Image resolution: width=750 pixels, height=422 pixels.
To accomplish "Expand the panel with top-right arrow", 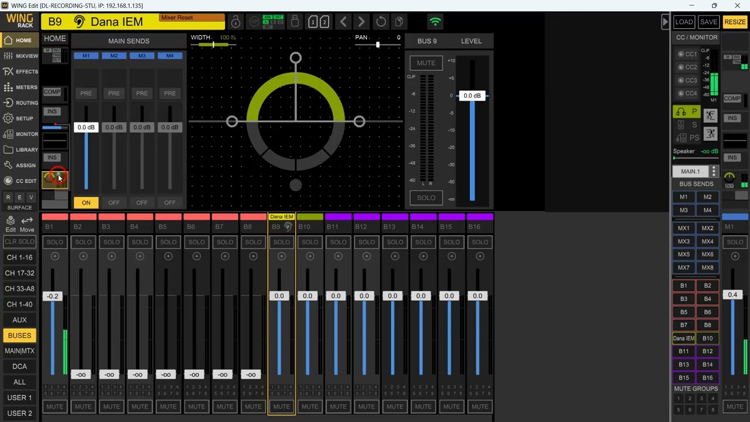I will coord(665,22).
